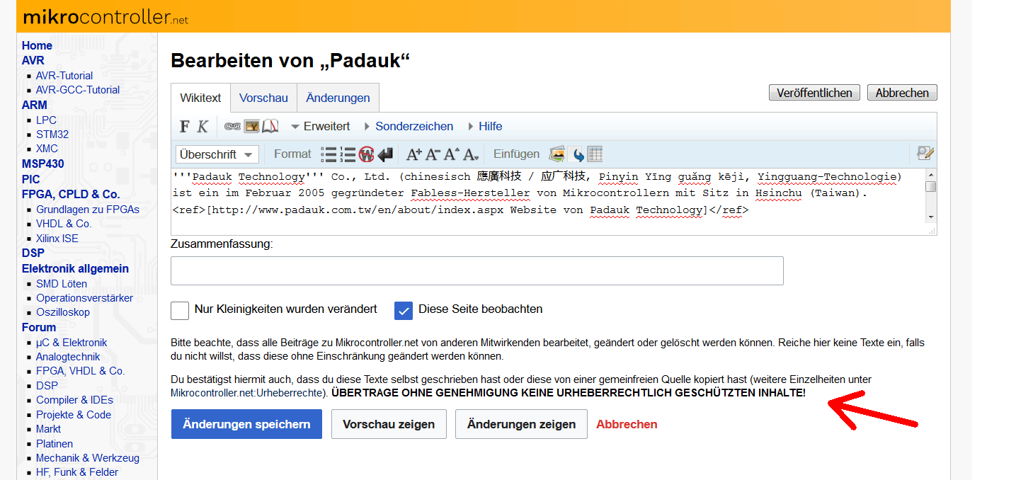Click the mikrocontroller.net logo
This screenshot has width=1016, height=480.
105,17
